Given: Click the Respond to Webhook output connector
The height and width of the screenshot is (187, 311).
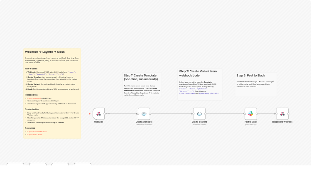Looking at the screenshot, I should pyautogui.click(x=289, y=114).
